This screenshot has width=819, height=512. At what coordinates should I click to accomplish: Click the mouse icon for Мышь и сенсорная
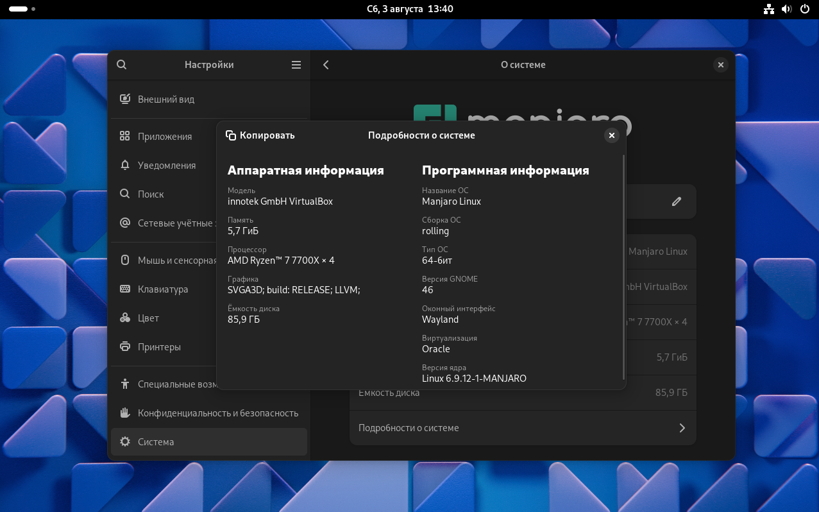pos(125,260)
